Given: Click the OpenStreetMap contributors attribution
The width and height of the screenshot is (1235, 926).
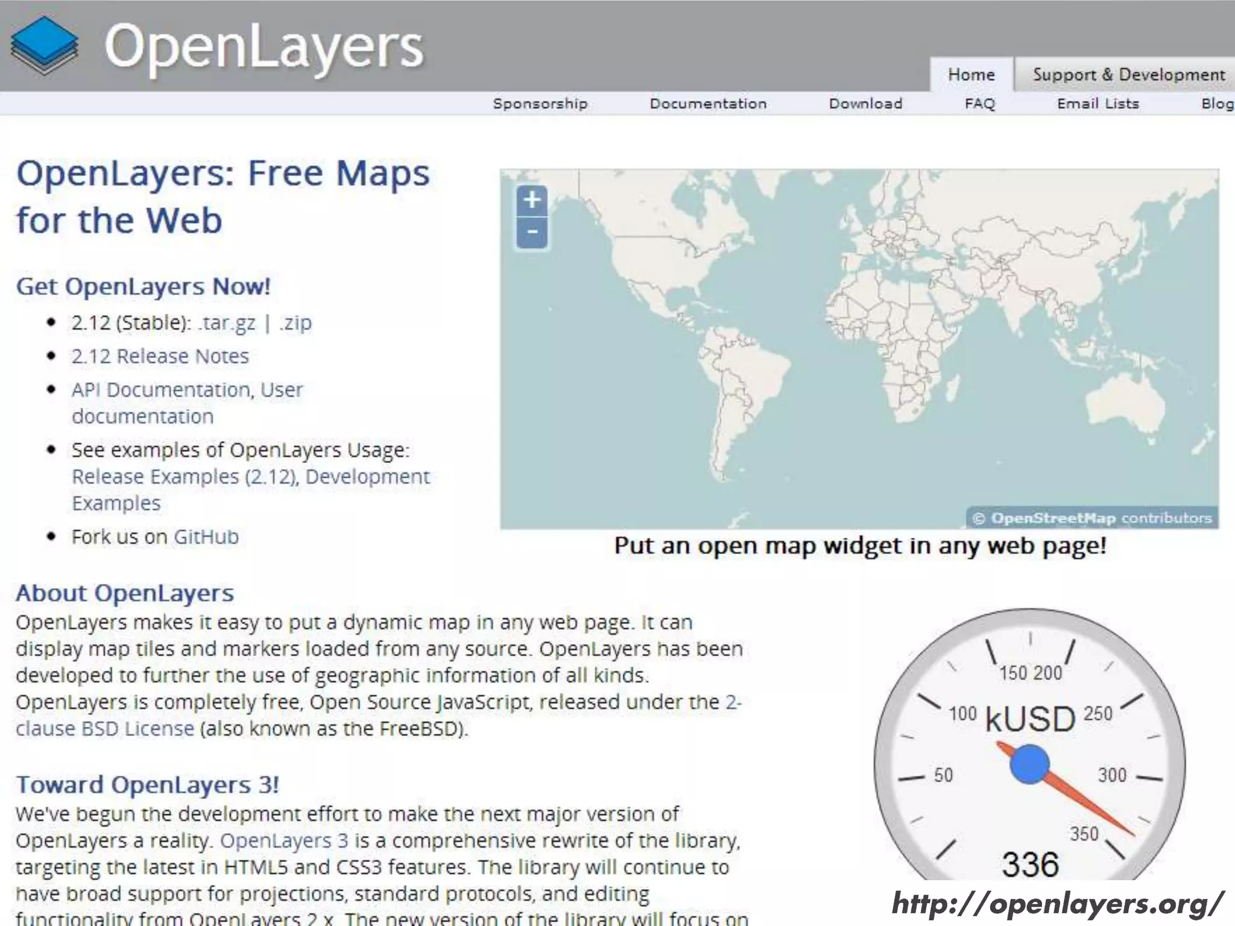Looking at the screenshot, I should point(1093,518).
